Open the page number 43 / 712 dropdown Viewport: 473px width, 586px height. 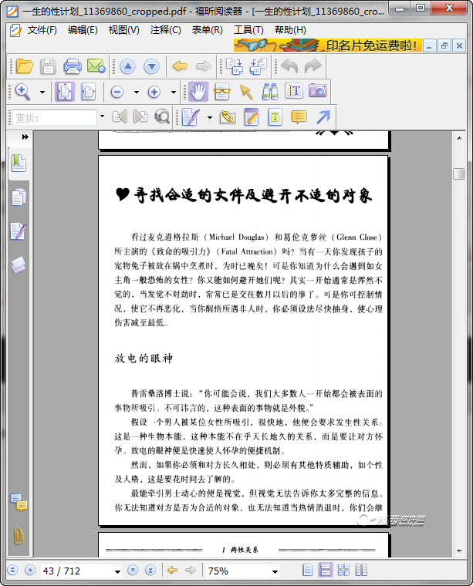click(117, 571)
